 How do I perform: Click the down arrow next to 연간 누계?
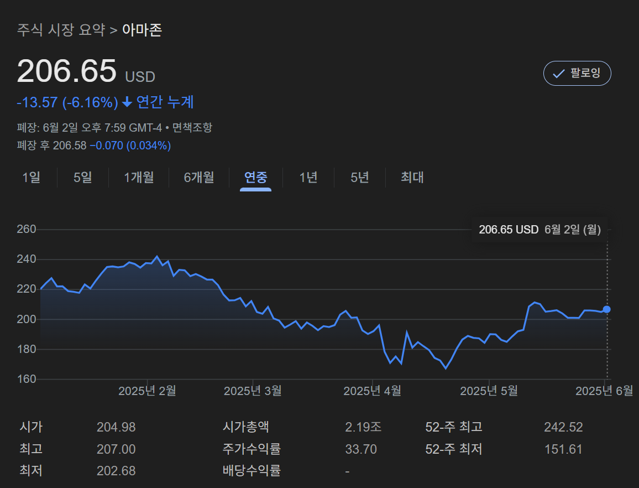pos(127,102)
